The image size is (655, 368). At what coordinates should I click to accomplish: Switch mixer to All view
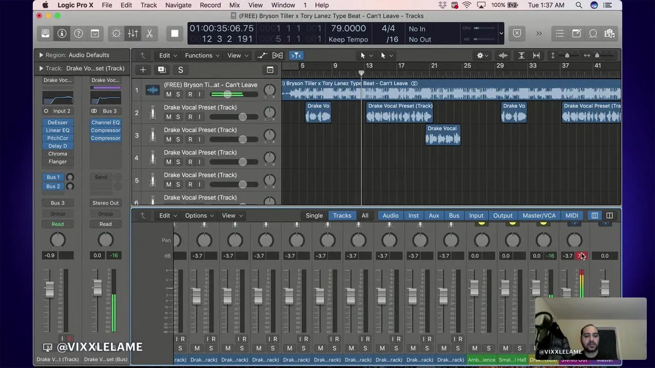tap(365, 215)
